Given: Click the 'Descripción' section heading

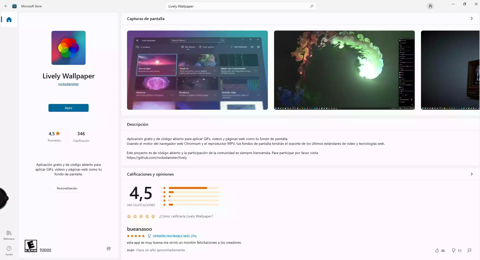Looking at the screenshot, I should (138, 124).
